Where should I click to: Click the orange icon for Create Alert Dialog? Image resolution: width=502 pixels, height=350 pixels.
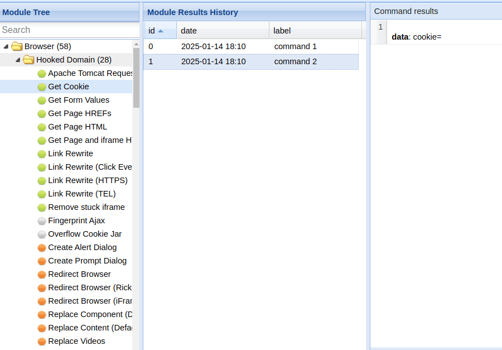42,247
